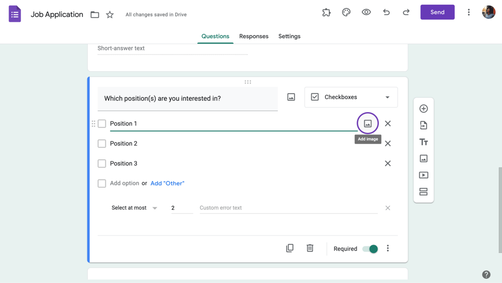Remove Position 3 option
Screen dimensions: 502x283
(388, 164)
